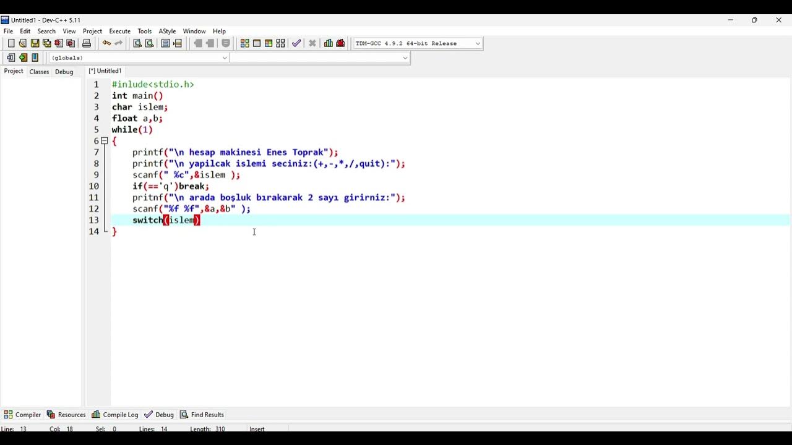The image size is (792, 445).
Task: Open the empty function list dropdown
Action: [x=405, y=57]
